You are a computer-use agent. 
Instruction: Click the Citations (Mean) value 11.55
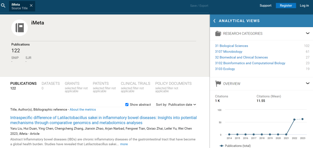(261, 101)
